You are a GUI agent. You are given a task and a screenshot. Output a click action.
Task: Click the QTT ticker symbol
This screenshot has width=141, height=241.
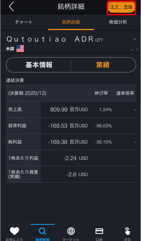[x=99, y=40]
